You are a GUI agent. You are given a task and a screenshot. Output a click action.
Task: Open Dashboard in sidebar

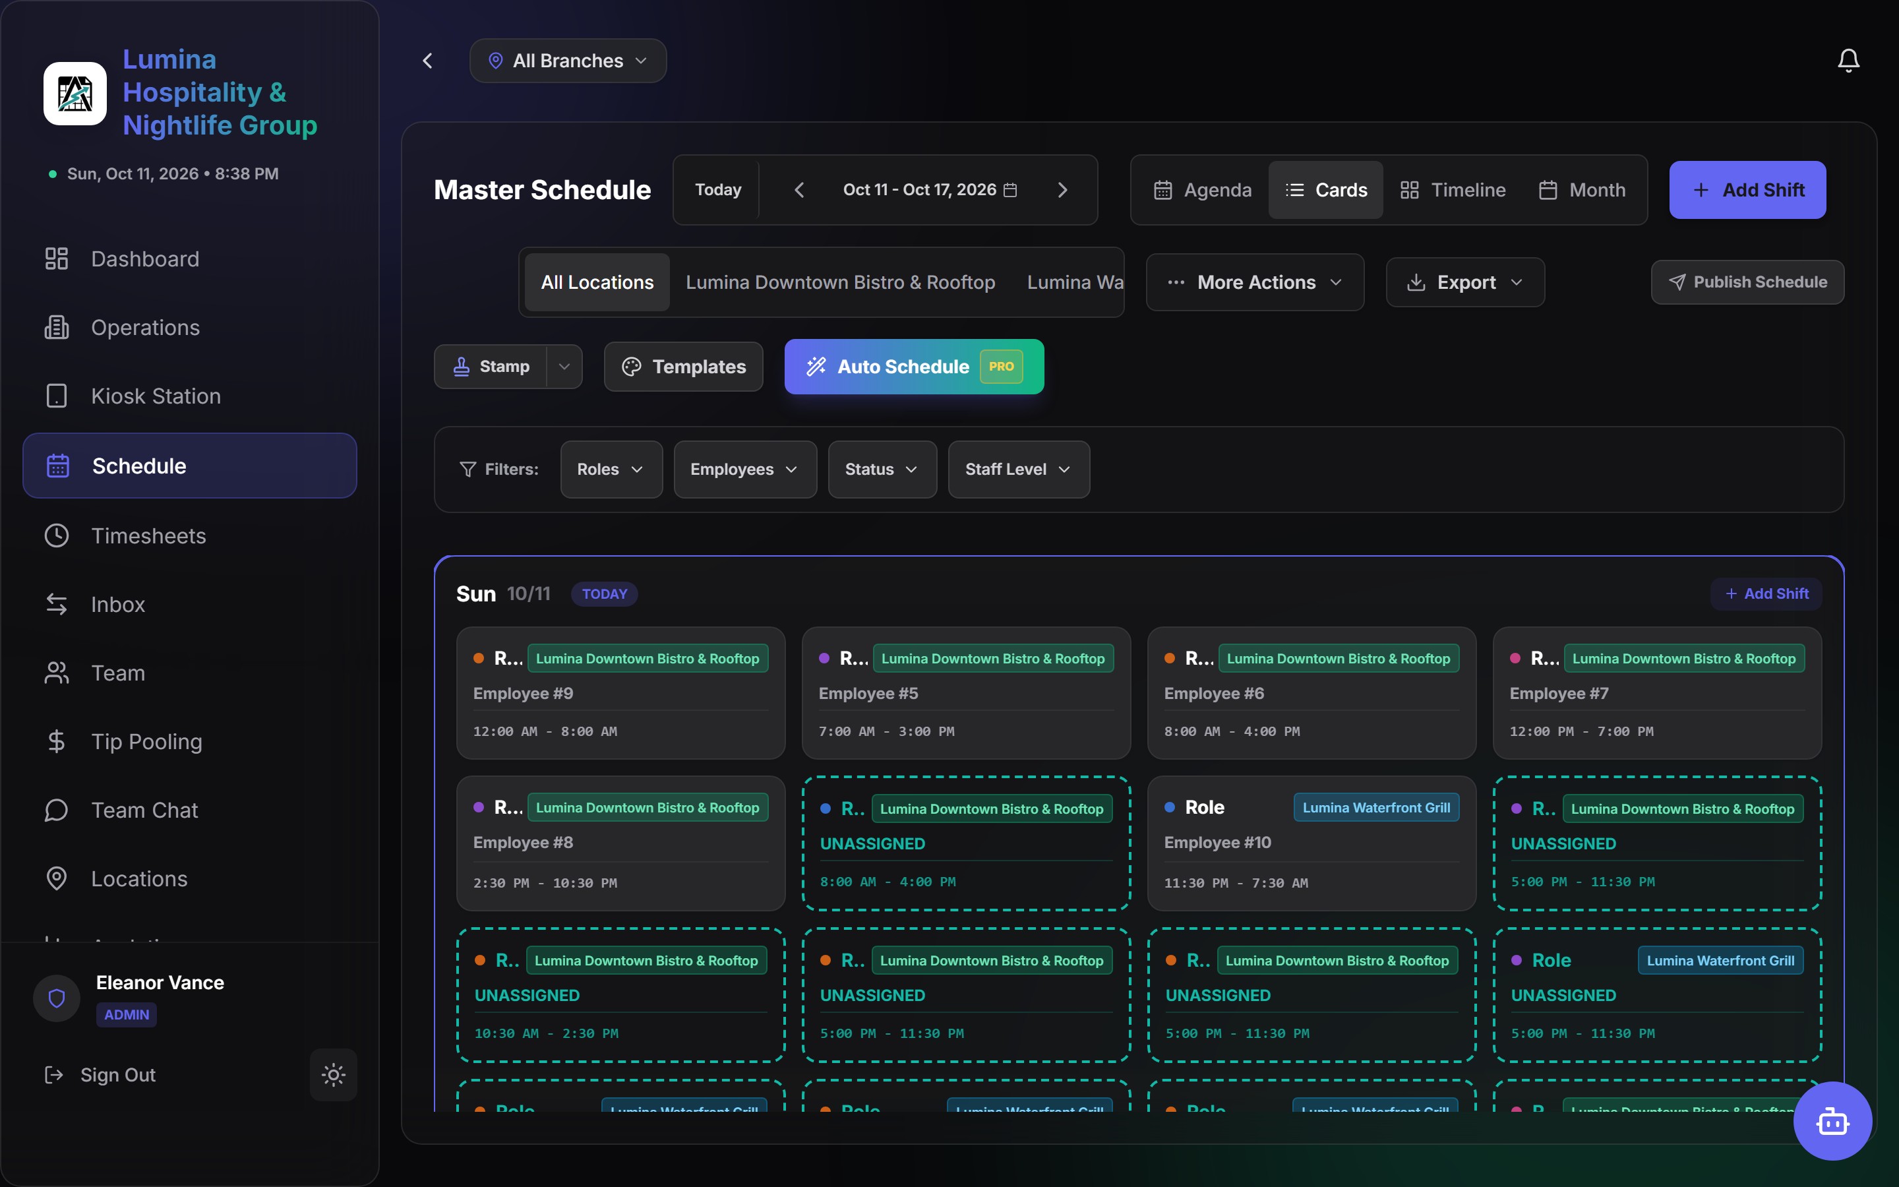coord(189,259)
